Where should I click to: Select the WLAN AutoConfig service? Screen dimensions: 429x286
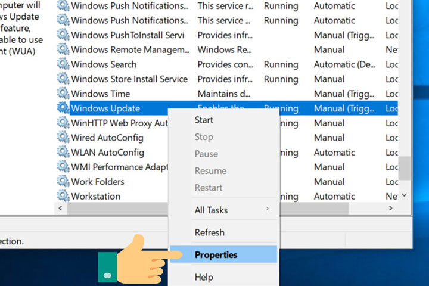pyautogui.click(x=107, y=153)
